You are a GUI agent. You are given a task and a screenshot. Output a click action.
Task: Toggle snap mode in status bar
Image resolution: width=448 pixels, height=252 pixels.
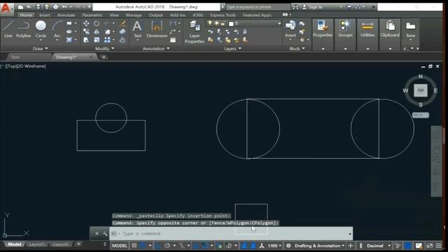[x=143, y=246]
